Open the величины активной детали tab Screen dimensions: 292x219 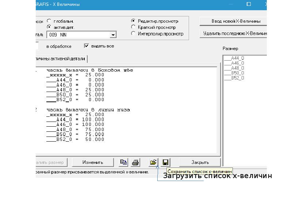coord(61,59)
